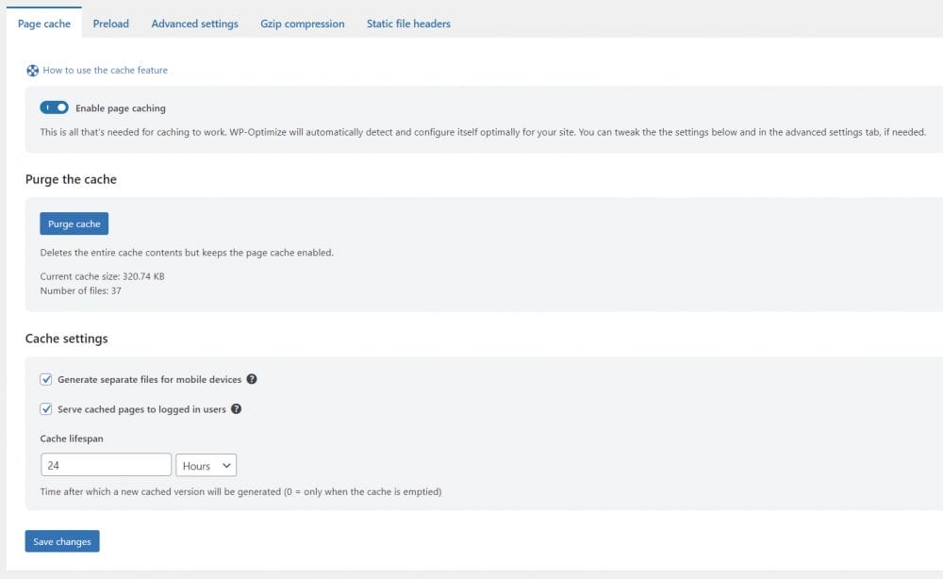
Task: Disable the Enable page caching switch
Action: pos(54,108)
